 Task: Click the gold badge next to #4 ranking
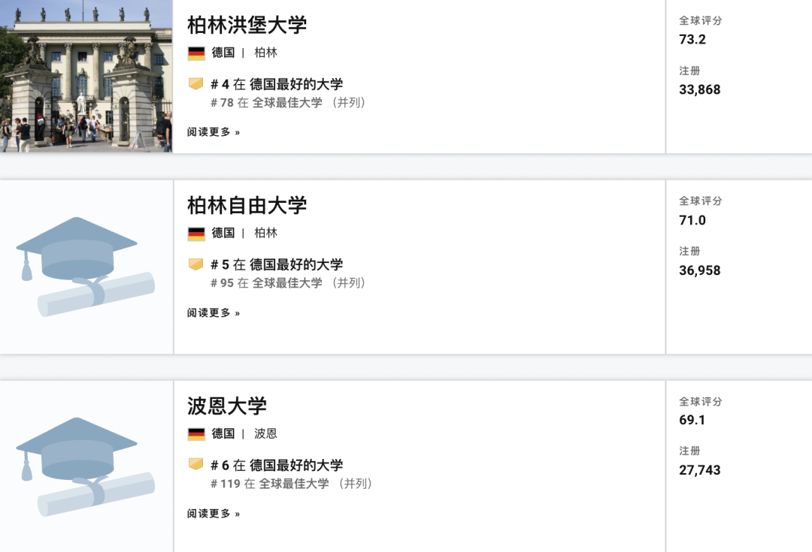[x=196, y=84]
